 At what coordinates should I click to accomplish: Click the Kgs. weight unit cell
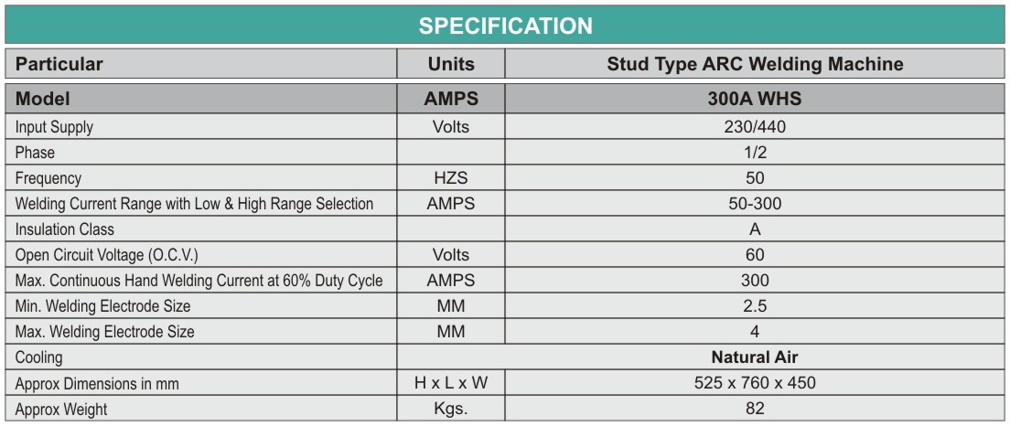coord(451,409)
